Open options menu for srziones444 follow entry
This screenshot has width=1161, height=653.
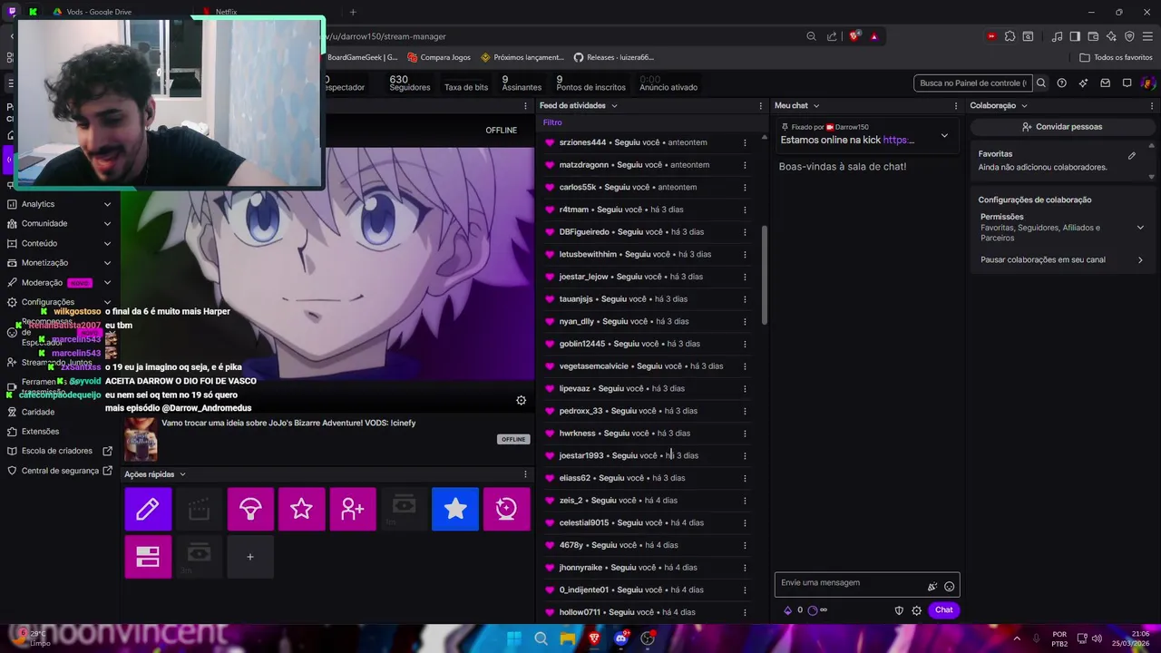click(x=745, y=142)
